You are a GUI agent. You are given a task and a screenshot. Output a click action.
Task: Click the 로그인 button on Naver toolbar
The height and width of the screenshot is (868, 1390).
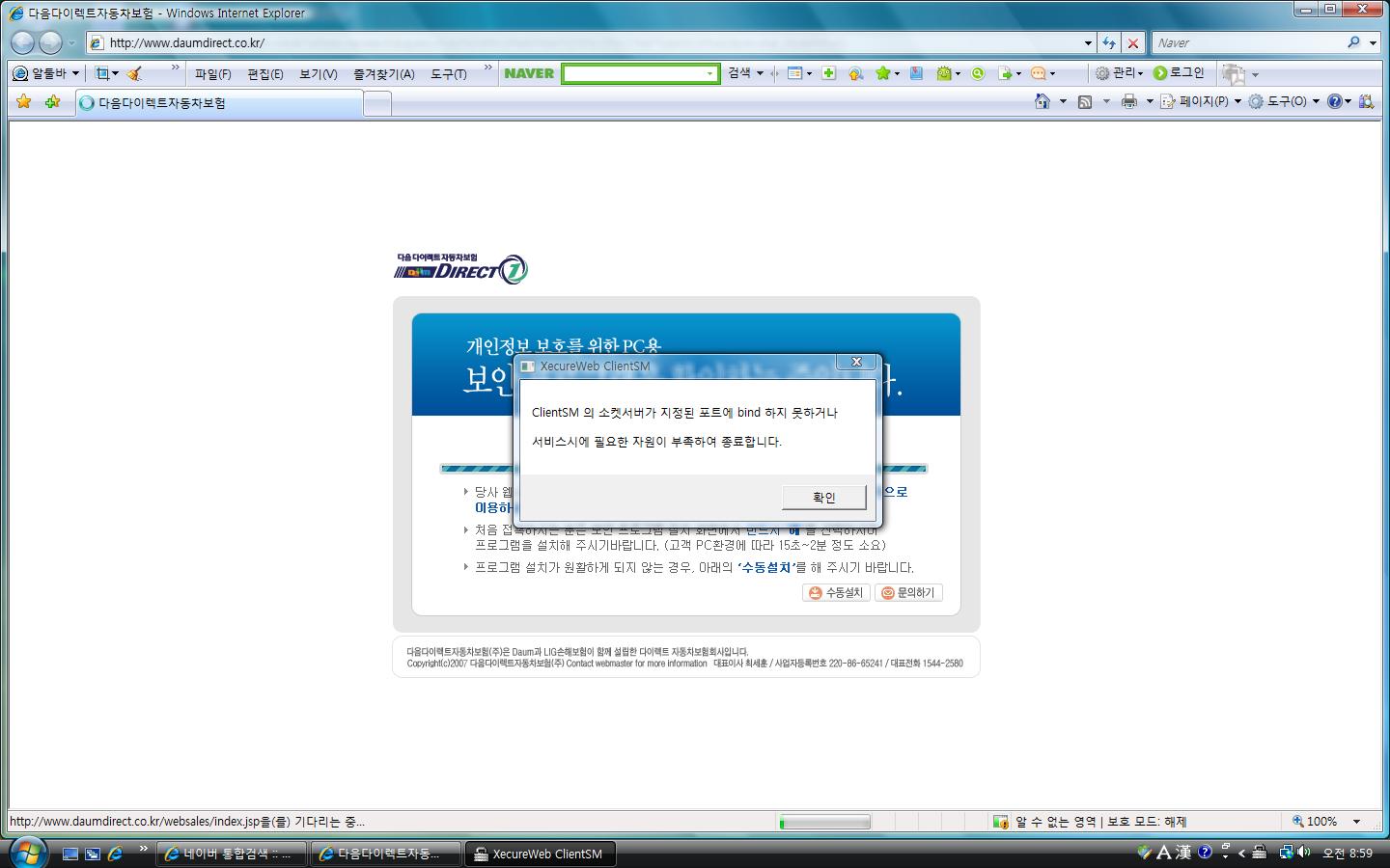(x=1178, y=73)
